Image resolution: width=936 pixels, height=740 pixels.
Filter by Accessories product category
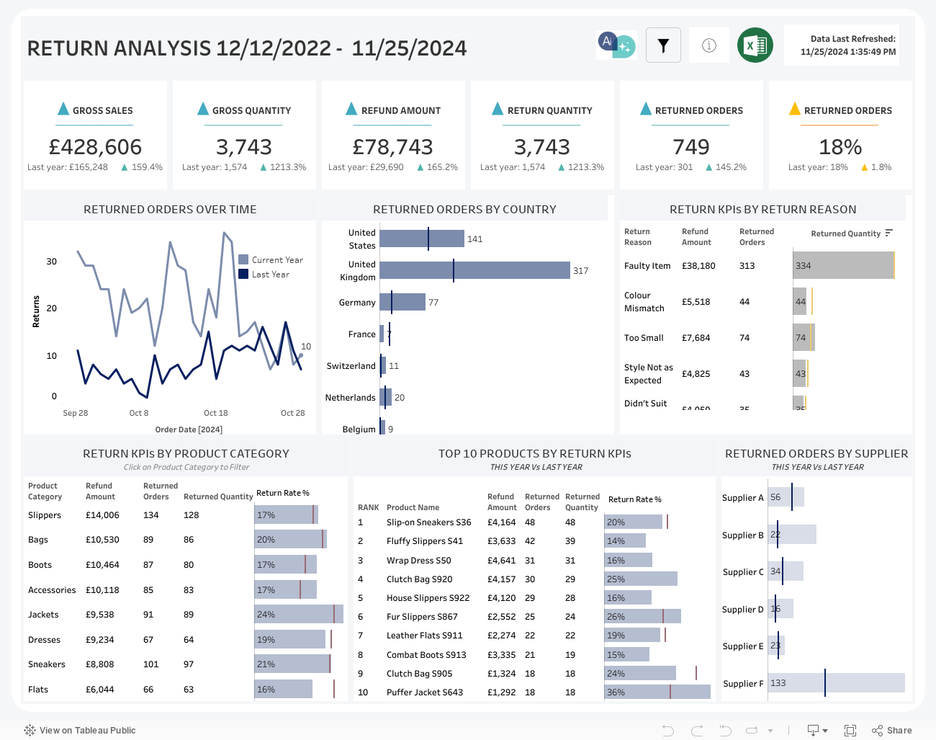[52, 590]
